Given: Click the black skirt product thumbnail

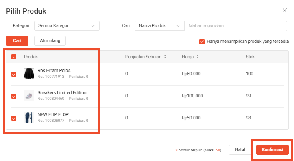Looking at the screenshot, I should [x=29, y=74].
